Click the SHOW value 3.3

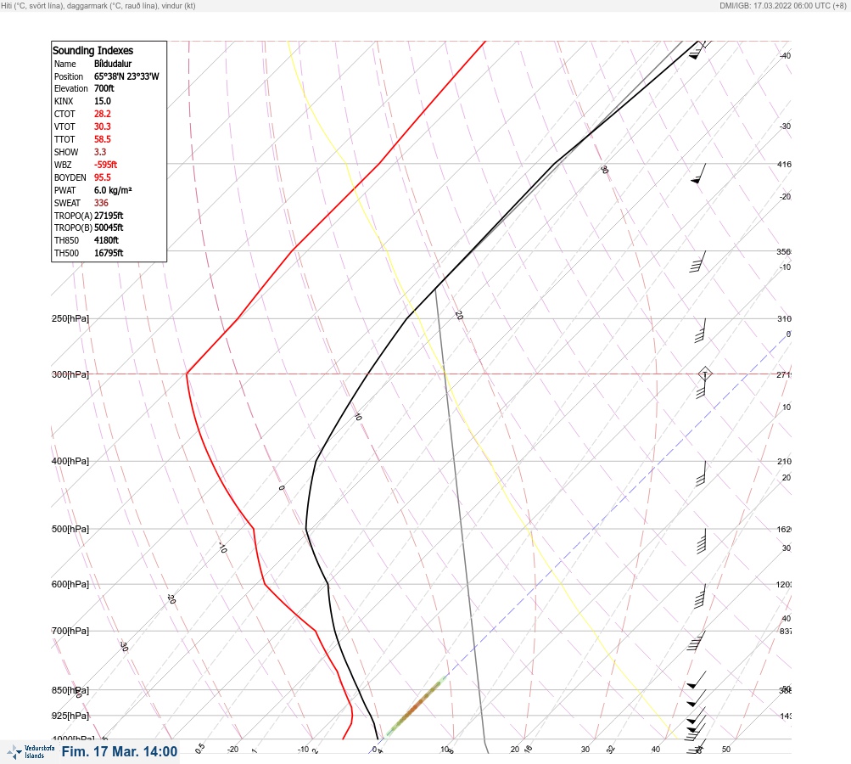click(100, 152)
